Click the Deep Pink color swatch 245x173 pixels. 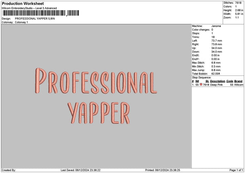[201, 84]
